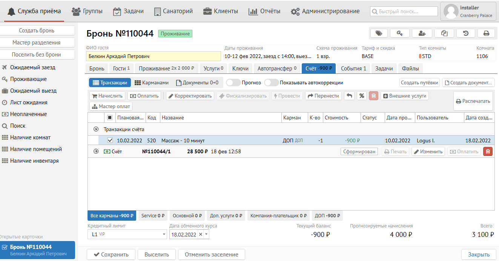Collapse the Транзакции счёта group
The height and width of the screenshot is (261, 499).
point(96,129)
